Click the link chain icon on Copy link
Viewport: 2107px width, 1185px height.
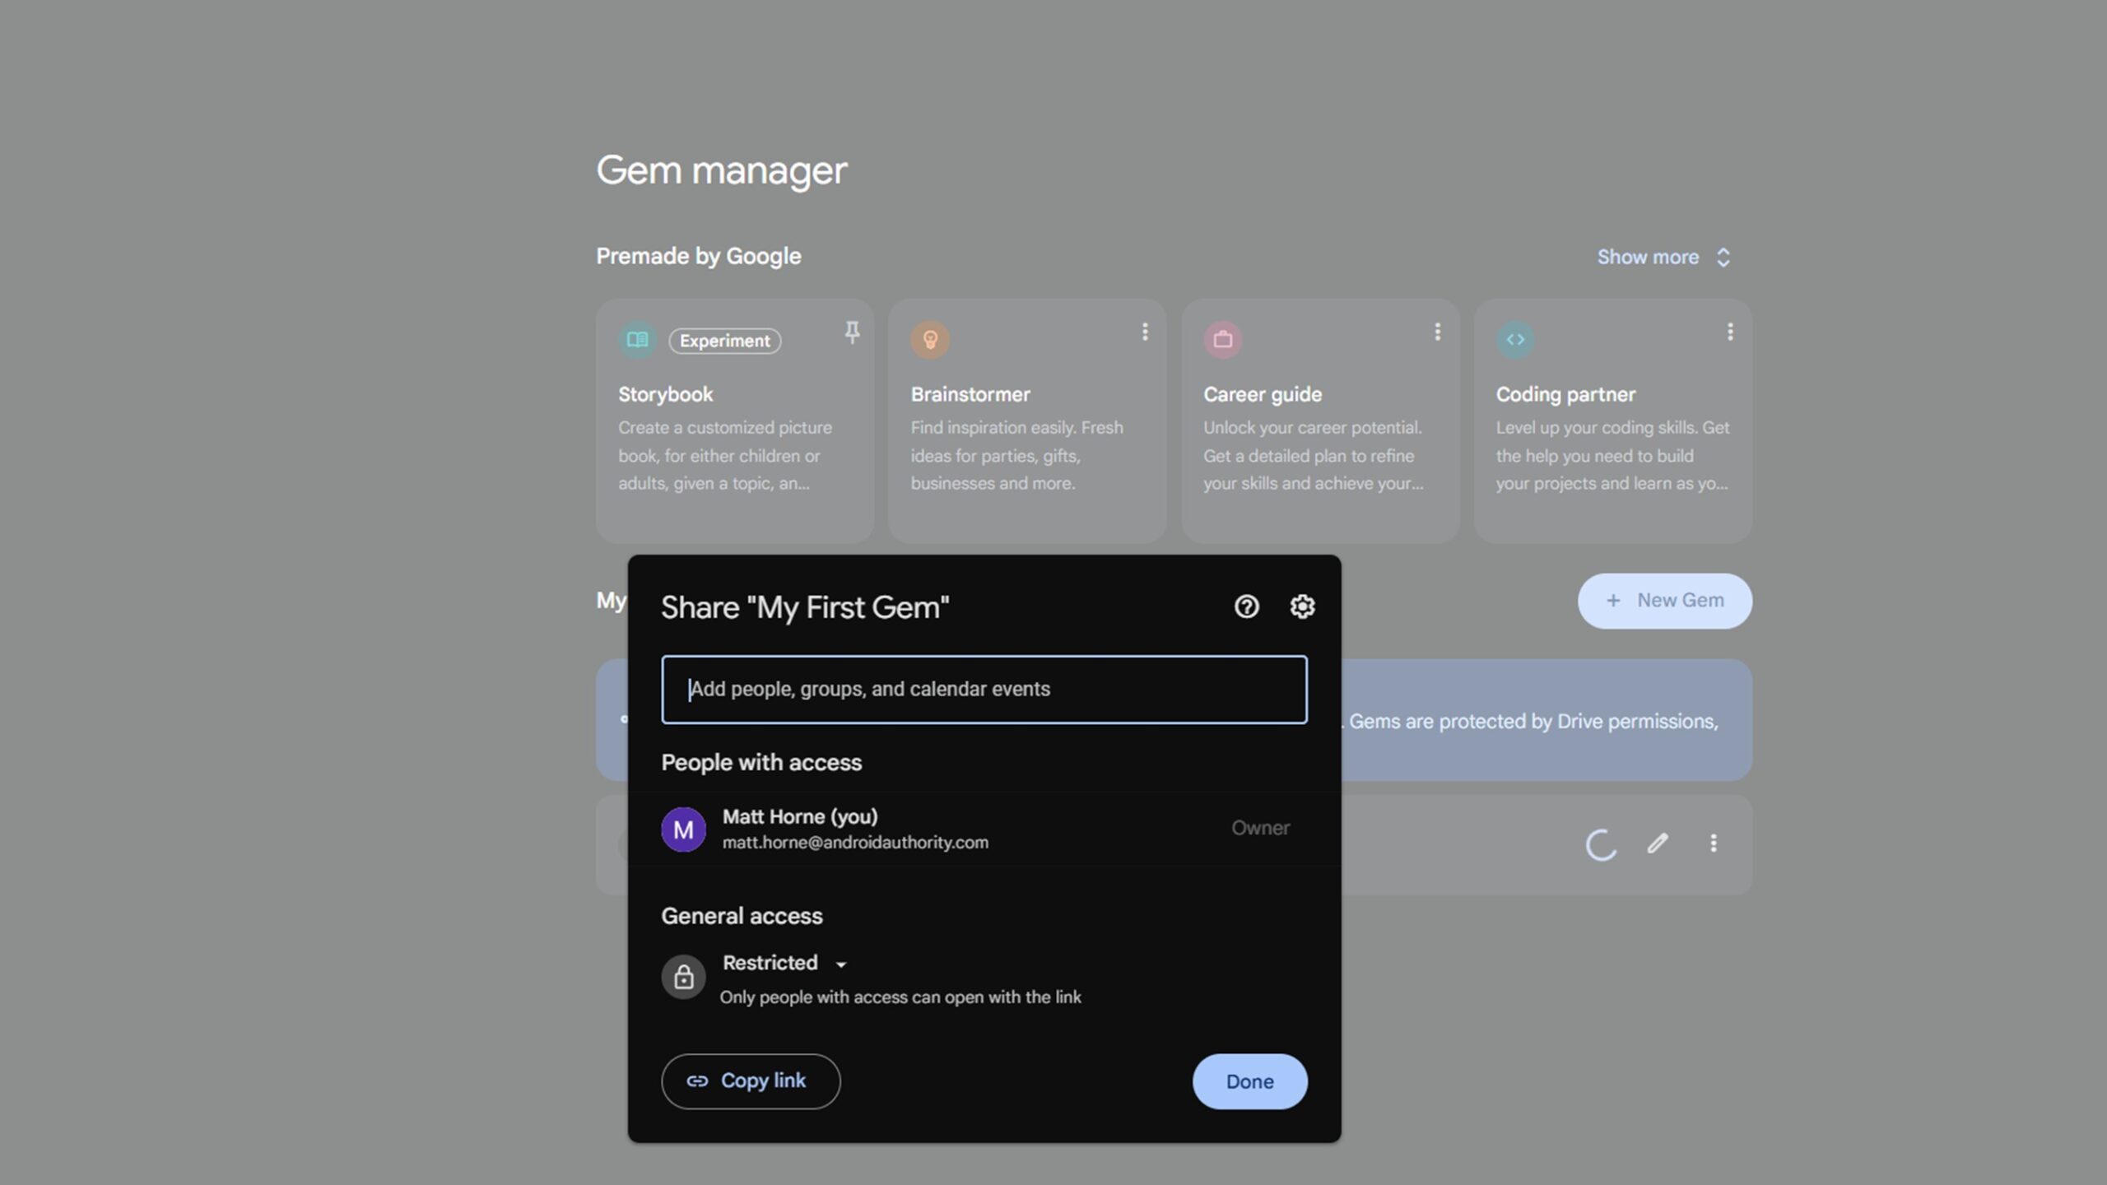[699, 1081]
